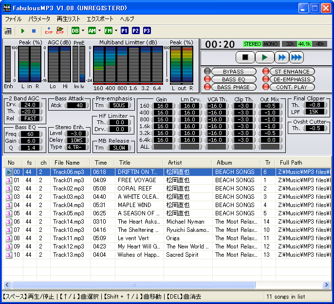Select the FM preset icon
Viewport: 334px width, 304px height.
pos(108,31)
